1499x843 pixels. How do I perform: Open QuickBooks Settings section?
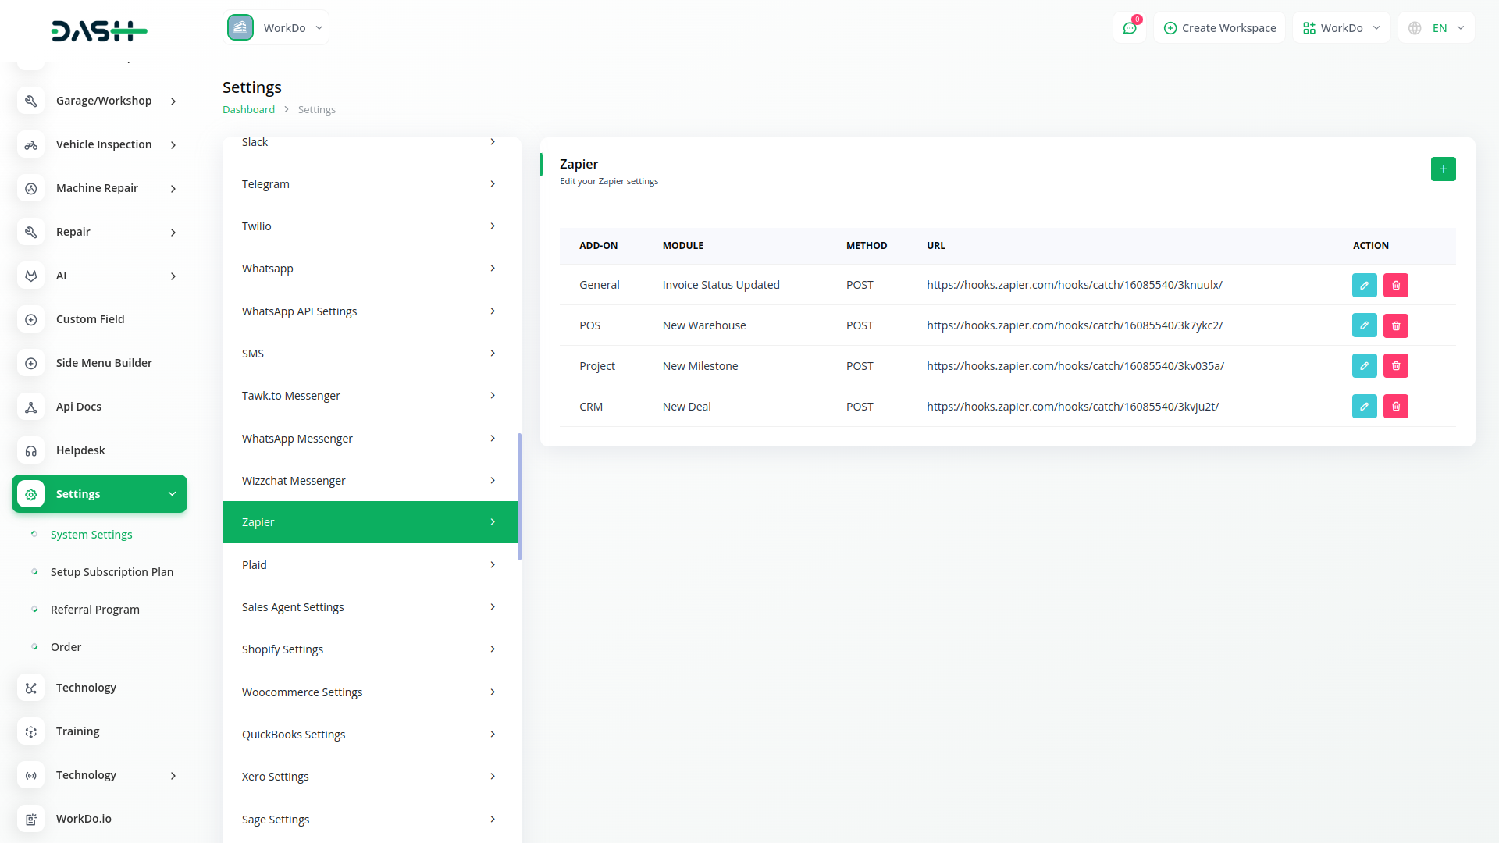point(370,735)
